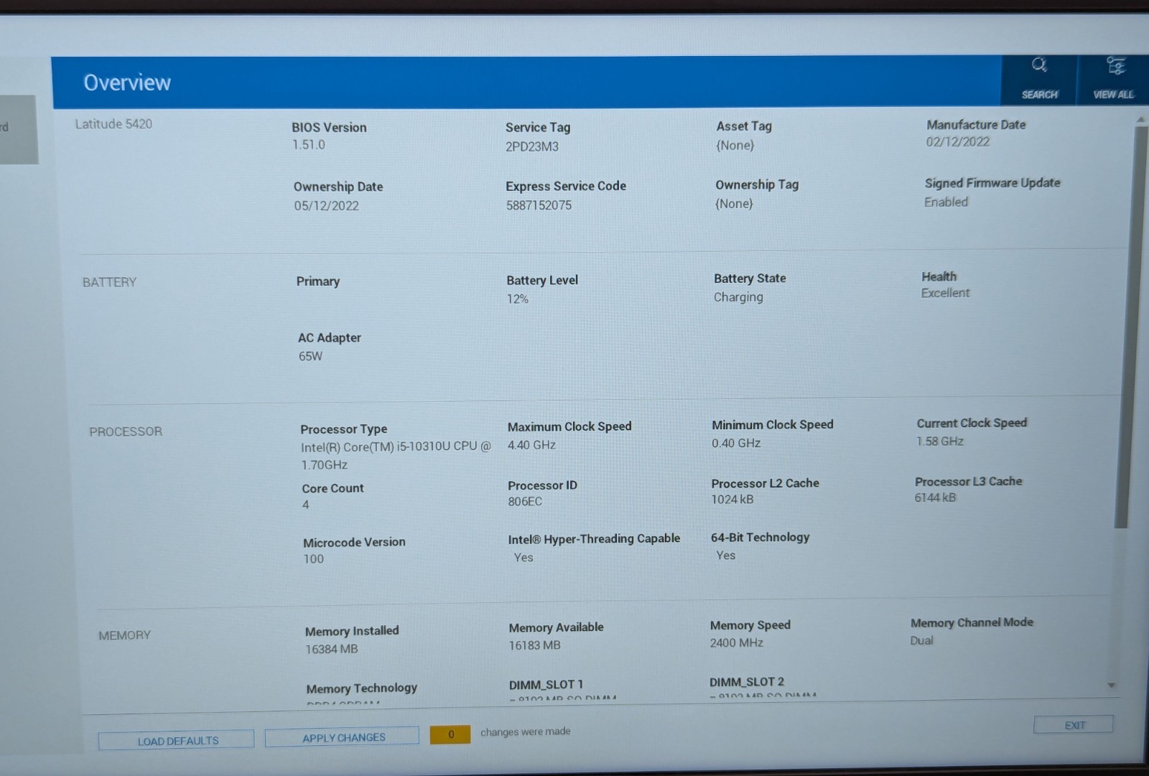
Task: Click Ownership Date value 05/12/2022
Action: (x=326, y=205)
